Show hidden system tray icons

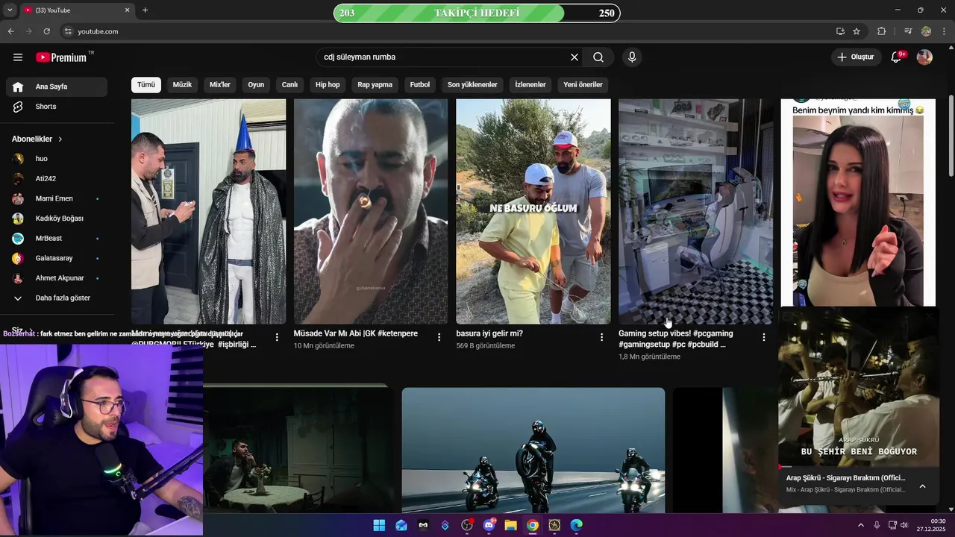pyautogui.click(x=860, y=525)
